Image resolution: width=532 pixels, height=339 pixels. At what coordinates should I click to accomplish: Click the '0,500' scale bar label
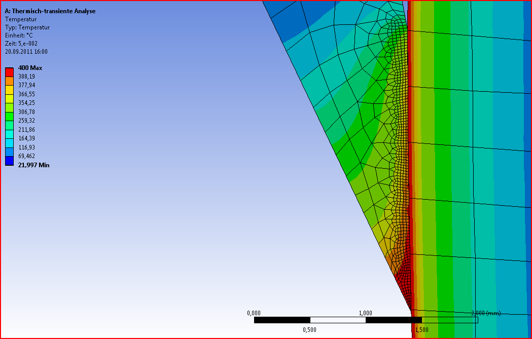[309, 329]
